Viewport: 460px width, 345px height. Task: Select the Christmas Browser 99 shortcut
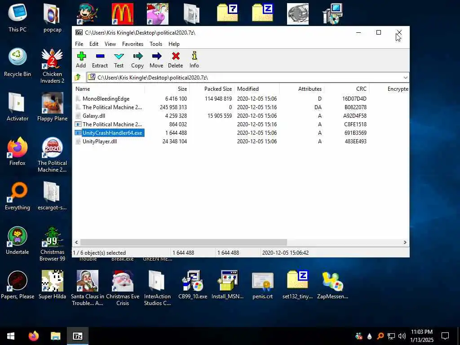click(52, 243)
